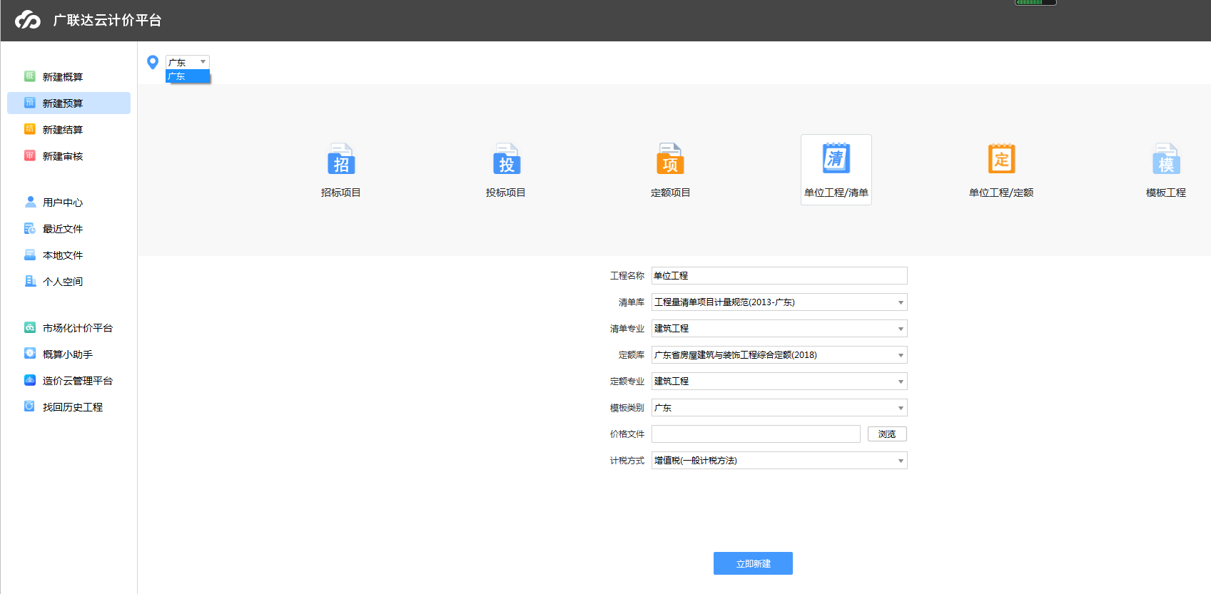Click the 定额项目 label text
The image size is (1211, 594).
671,193
